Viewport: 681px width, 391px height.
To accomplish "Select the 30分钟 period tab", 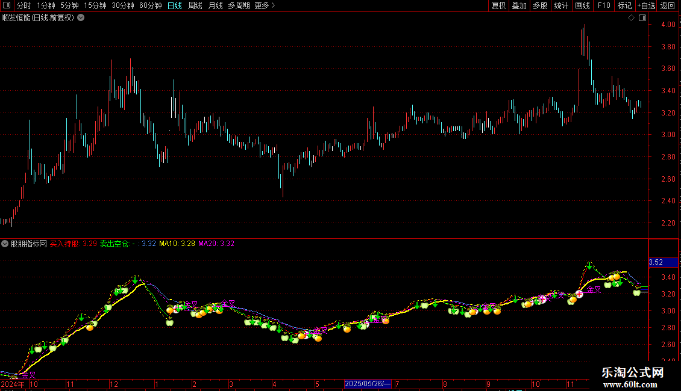I will pyautogui.click(x=122, y=5).
